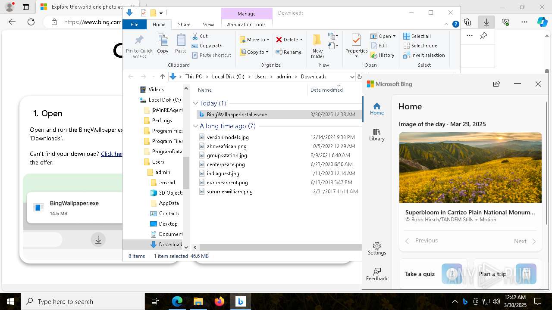Open Bing Wallpaper Settings gear
Viewport: 552px width, 310px height.
click(x=376, y=248)
